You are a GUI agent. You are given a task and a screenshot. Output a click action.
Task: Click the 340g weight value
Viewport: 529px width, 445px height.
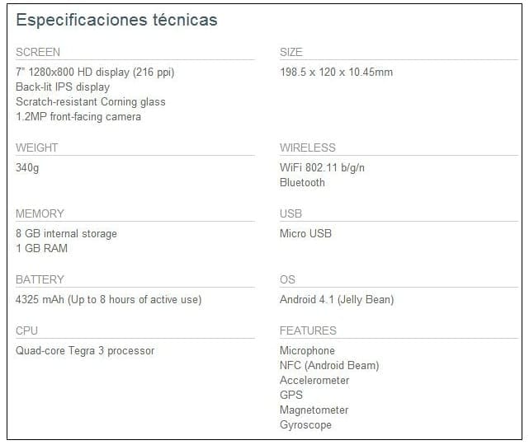click(27, 168)
